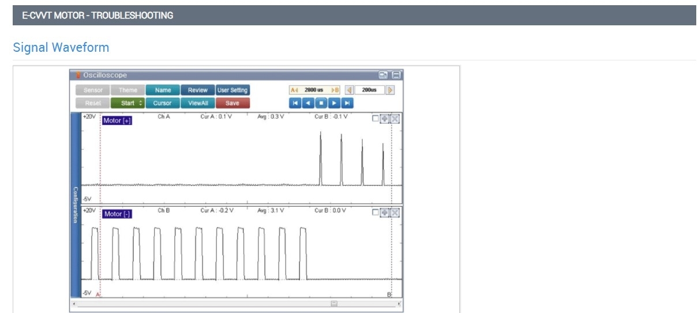
Task: Click the scrollbar right arrow
Action: (399, 303)
